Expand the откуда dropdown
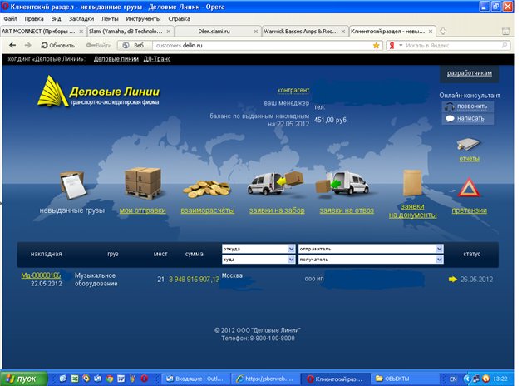This screenshot has width=532, height=386. [x=291, y=249]
